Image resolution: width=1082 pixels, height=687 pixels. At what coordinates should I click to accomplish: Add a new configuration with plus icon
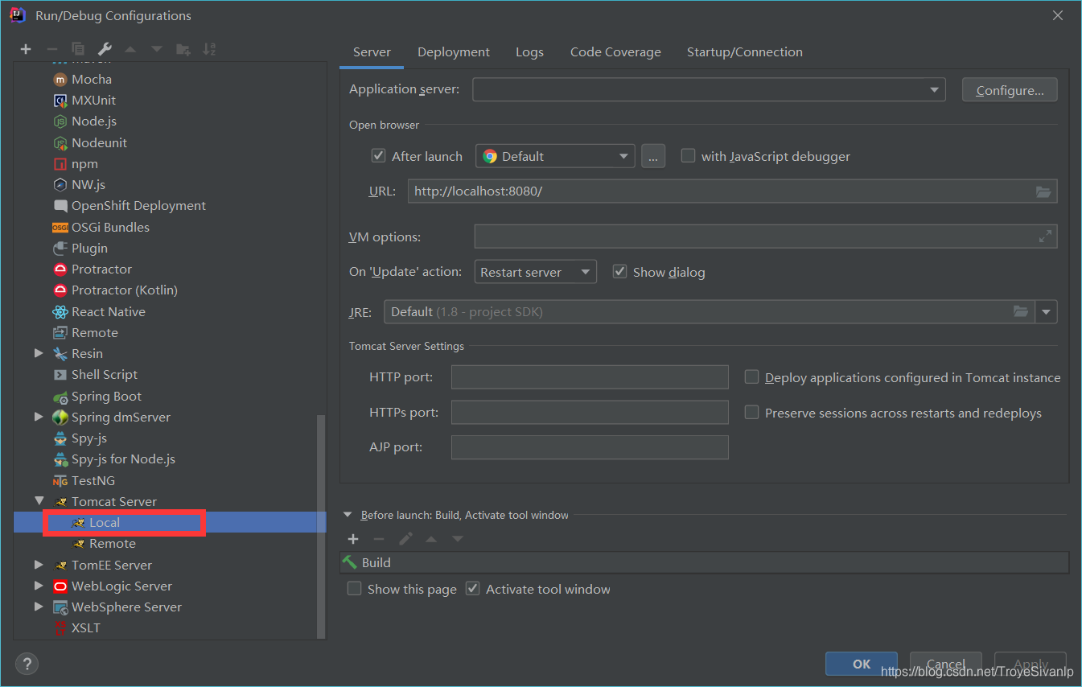(26, 49)
